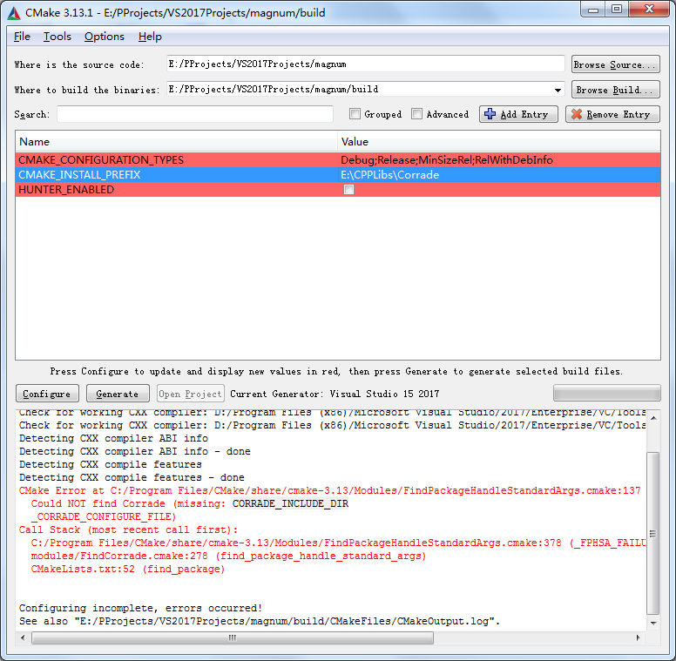Click the output log scroll down arrow
Viewport: 676px width, 661px height.
click(x=652, y=623)
